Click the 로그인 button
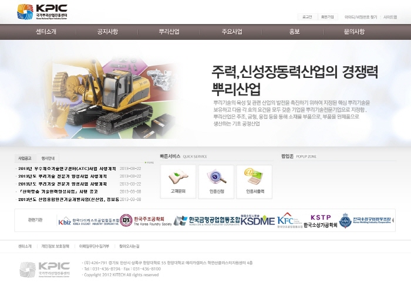The image size is (411, 293). tap(307, 17)
